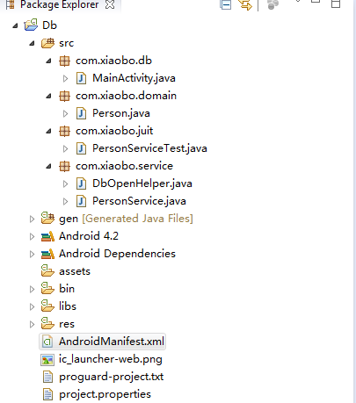Click the Person.java file icon
The image size is (356, 403).
pos(81,113)
